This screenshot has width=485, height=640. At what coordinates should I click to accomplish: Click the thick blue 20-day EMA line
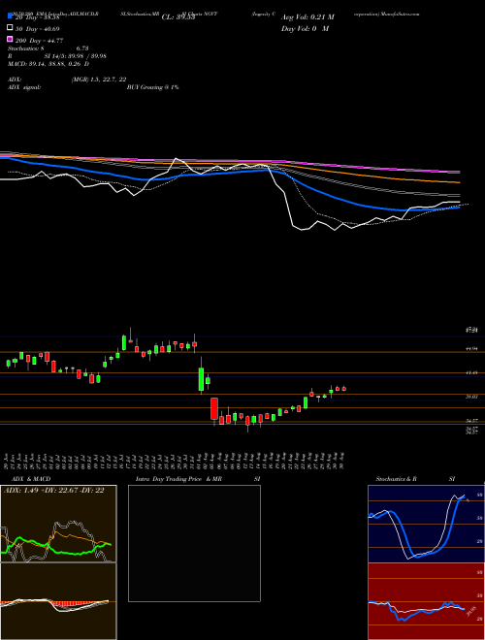click(335, 198)
